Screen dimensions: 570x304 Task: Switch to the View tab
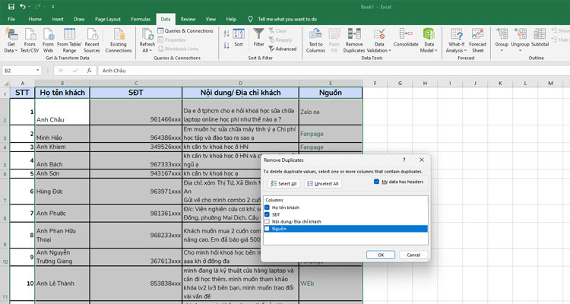(211, 19)
